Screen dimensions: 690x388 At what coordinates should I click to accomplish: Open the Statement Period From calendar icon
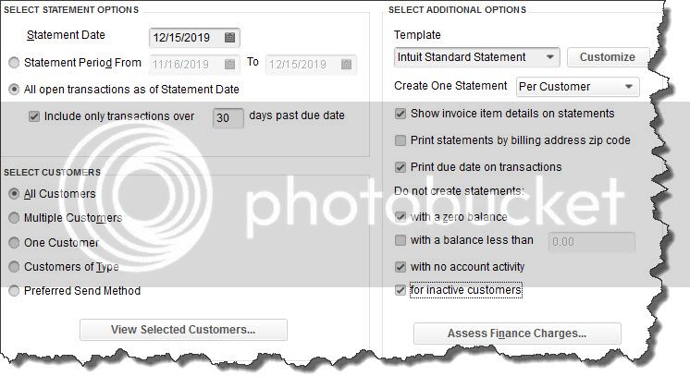click(229, 64)
